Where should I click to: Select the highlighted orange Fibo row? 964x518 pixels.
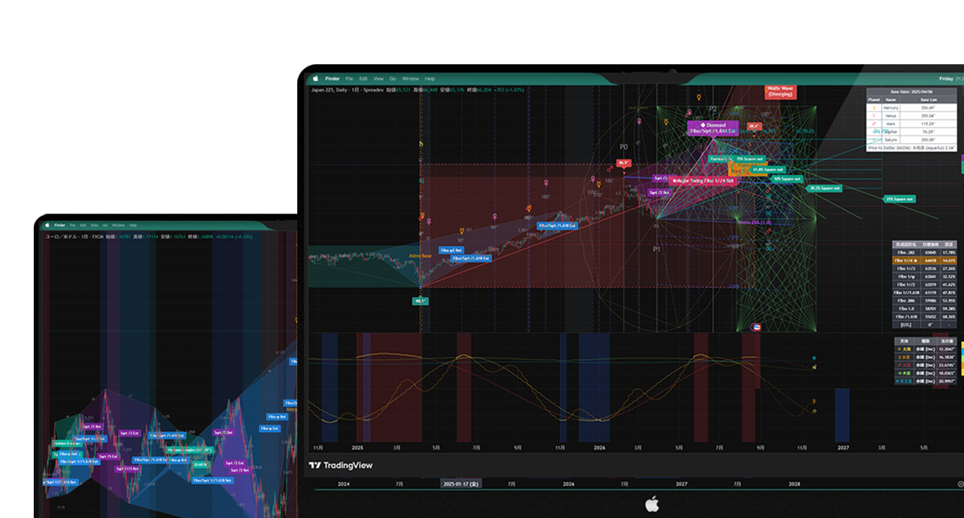click(x=924, y=260)
